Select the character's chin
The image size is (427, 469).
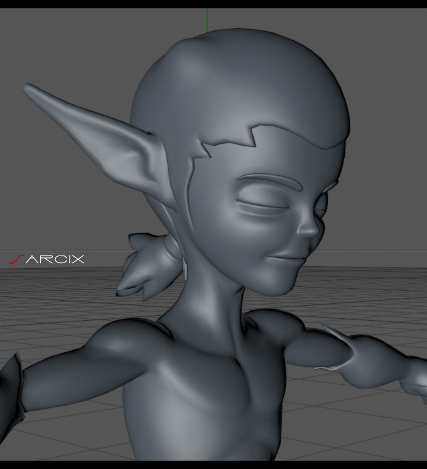click(x=277, y=286)
